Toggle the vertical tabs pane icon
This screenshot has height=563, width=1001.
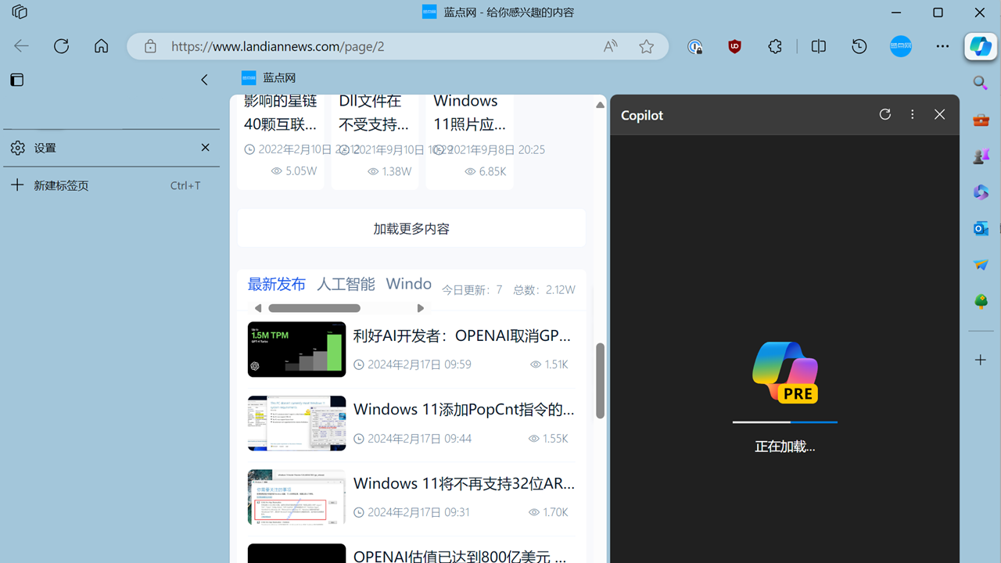pyautogui.click(x=17, y=80)
